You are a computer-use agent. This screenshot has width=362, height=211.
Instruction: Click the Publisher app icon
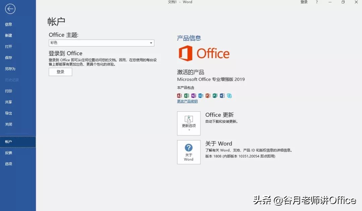click(x=215, y=96)
